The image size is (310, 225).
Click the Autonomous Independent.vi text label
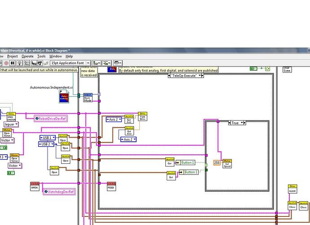pos(51,87)
